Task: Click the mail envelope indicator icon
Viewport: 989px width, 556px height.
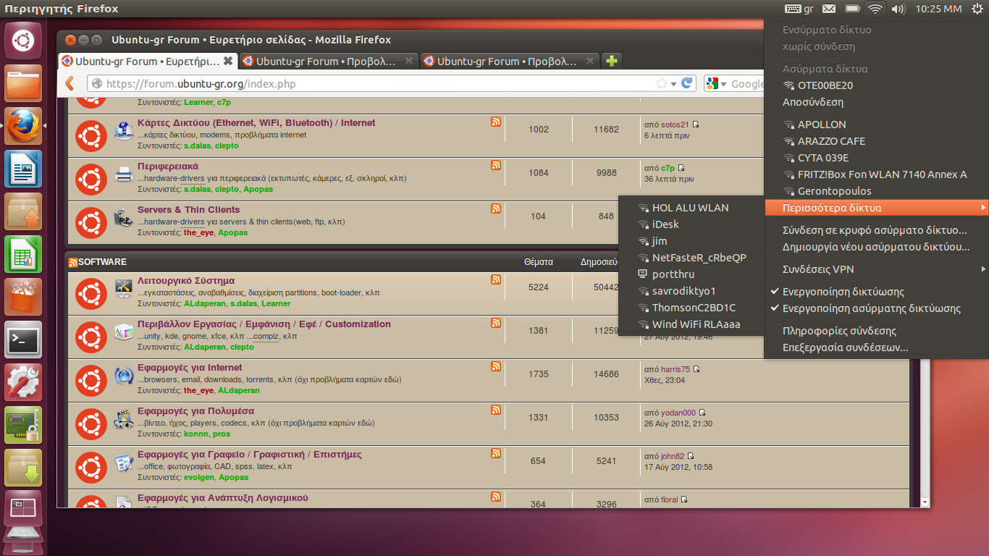Action: pyautogui.click(x=829, y=9)
